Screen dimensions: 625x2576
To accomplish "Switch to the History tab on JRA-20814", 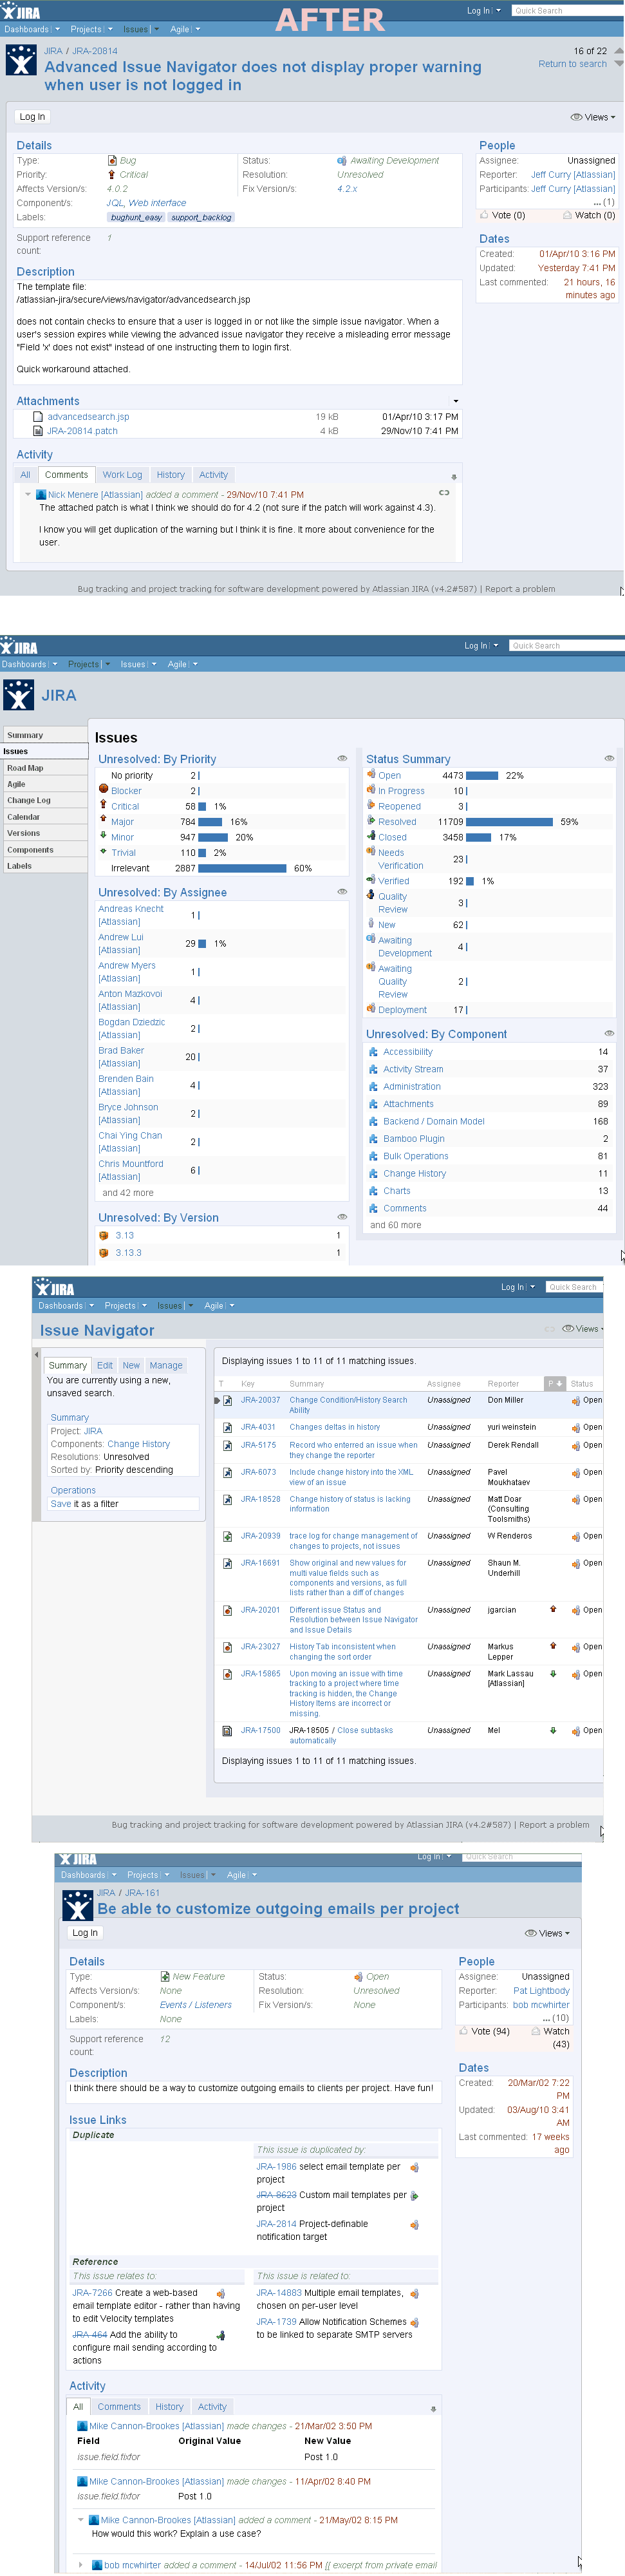I will [x=170, y=475].
